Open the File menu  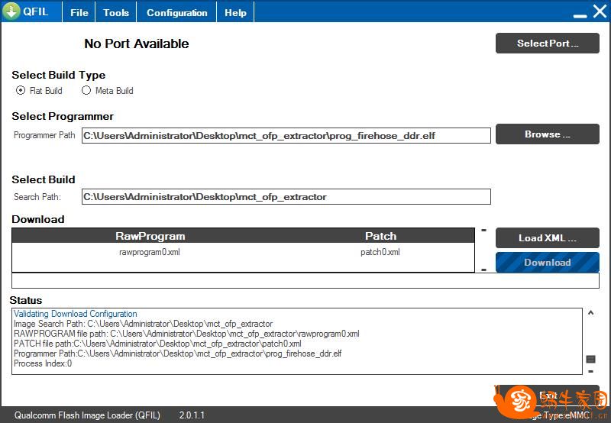pos(79,12)
